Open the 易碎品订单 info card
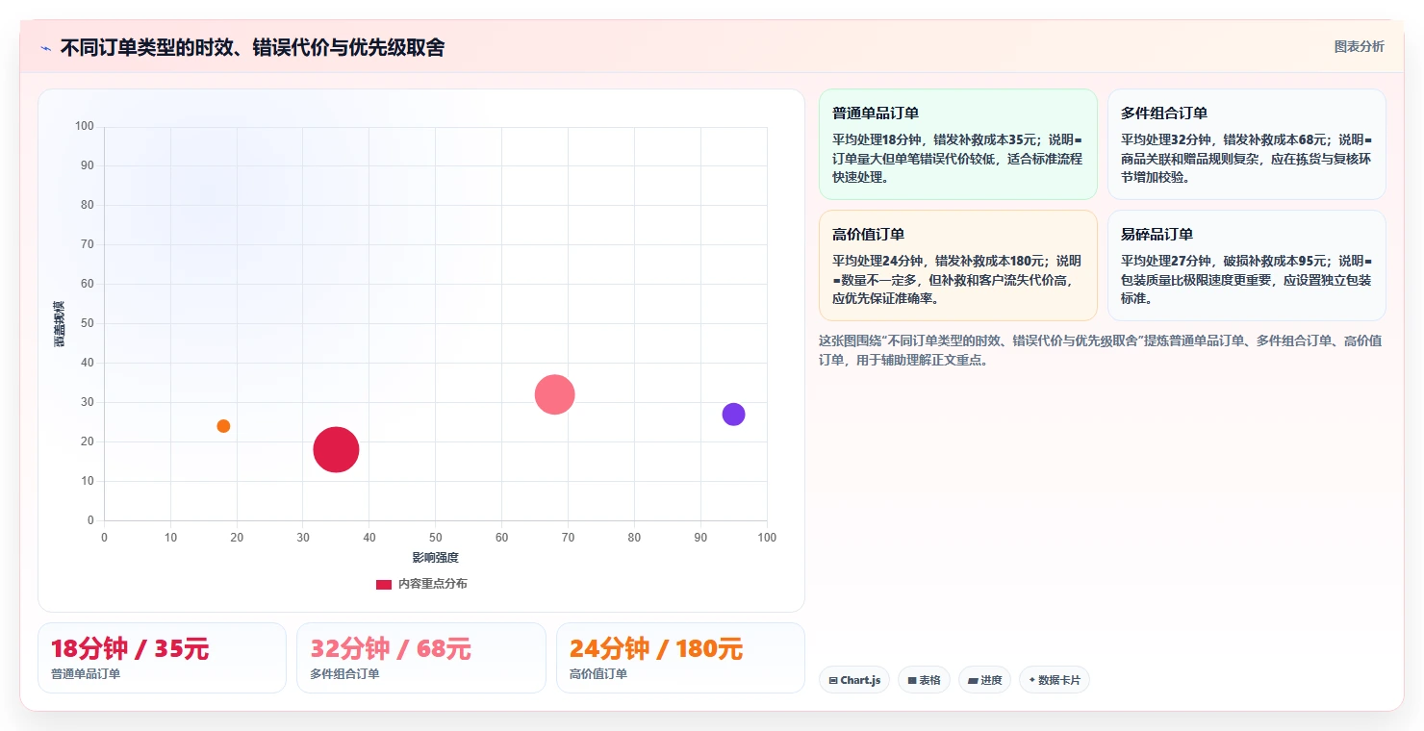The image size is (1424, 731). pyautogui.click(x=1246, y=265)
